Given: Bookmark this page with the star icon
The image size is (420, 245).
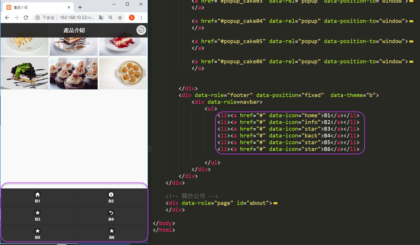Looking at the screenshot, I should (120, 18).
